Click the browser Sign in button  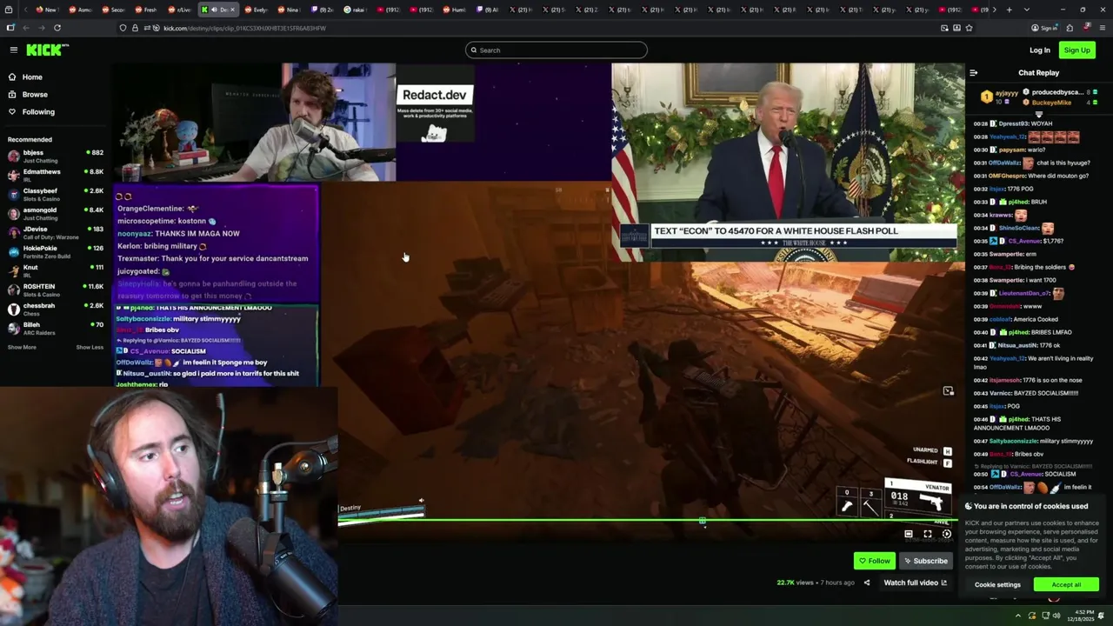(x=1044, y=28)
